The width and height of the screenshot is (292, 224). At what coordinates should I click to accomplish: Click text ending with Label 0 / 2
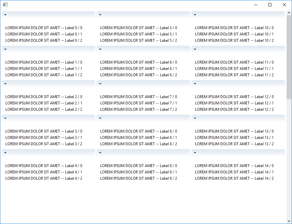coord(44,40)
